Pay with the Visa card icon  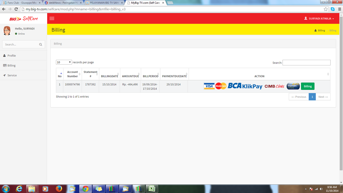(x=209, y=86)
